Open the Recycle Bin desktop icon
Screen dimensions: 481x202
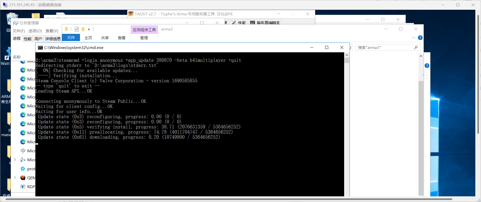coord(12,19)
